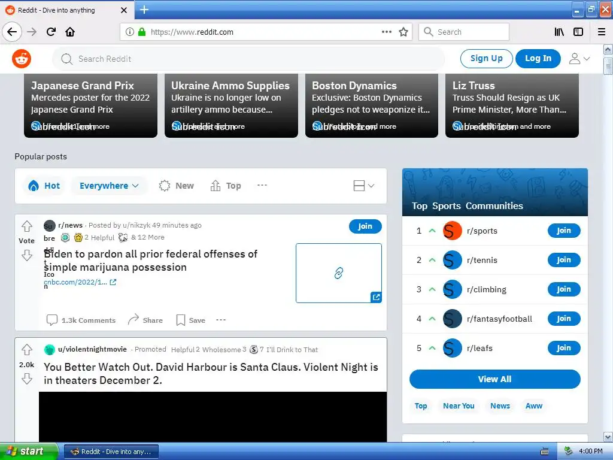Go back with the browser back arrow
The width and height of the screenshot is (613, 460).
click(x=12, y=32)
